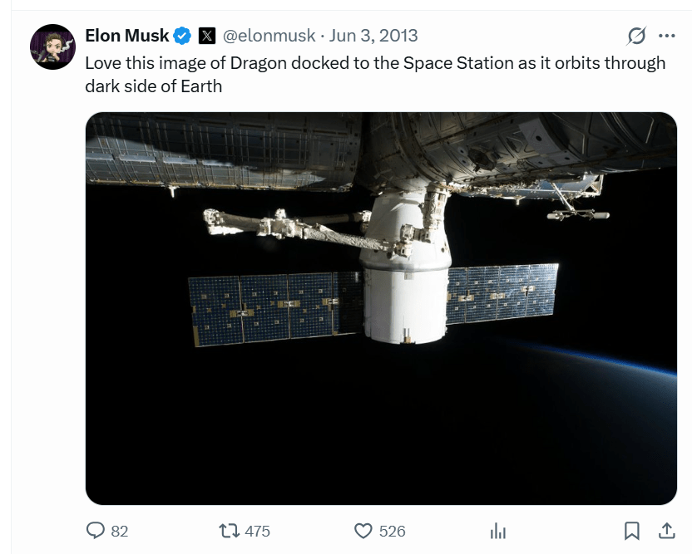692x554 pixels.
Task: Open Elon Musk's profile avatar
Action: [x=53, y=46]
